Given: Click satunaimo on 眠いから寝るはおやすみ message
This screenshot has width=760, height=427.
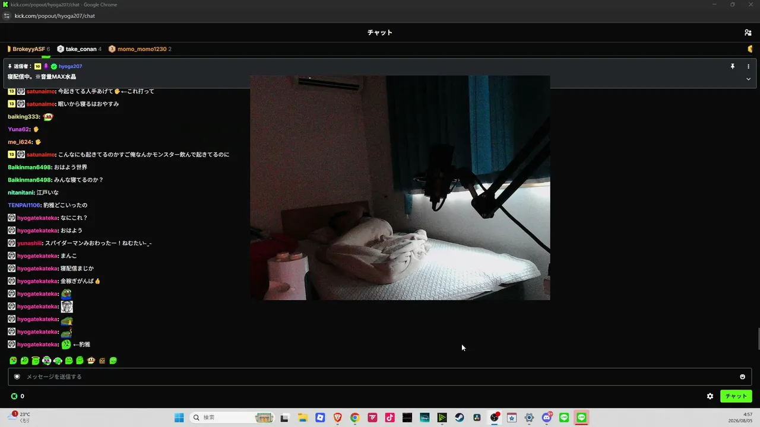Looking at the screenshot, I should coord(40,104).
